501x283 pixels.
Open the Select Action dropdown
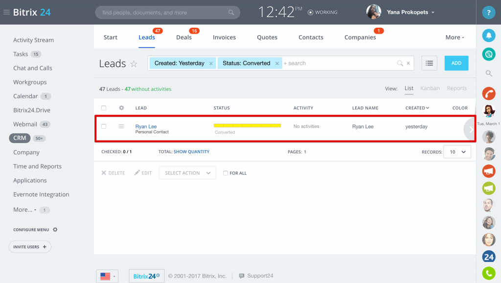pyautogui.click(x=187, y=173)
